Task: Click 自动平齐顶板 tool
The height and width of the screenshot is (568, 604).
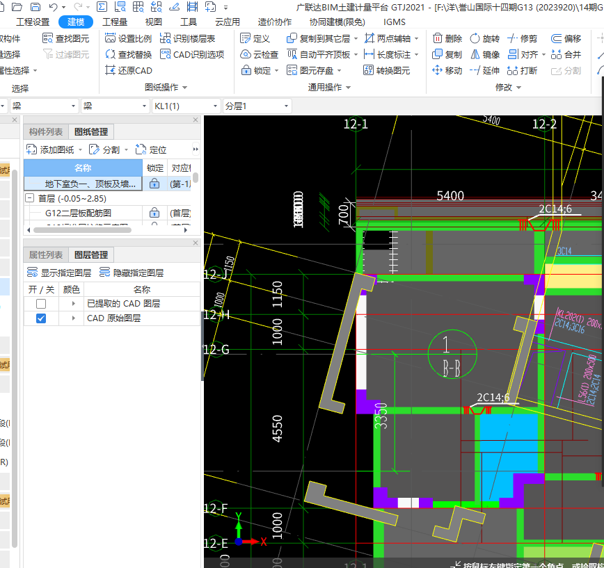Action: pos(318,55)
